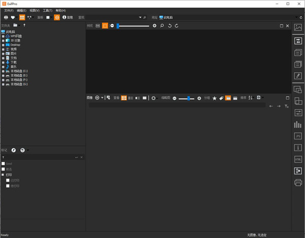Rotate preview image counter-clockwise

point(169,25)
